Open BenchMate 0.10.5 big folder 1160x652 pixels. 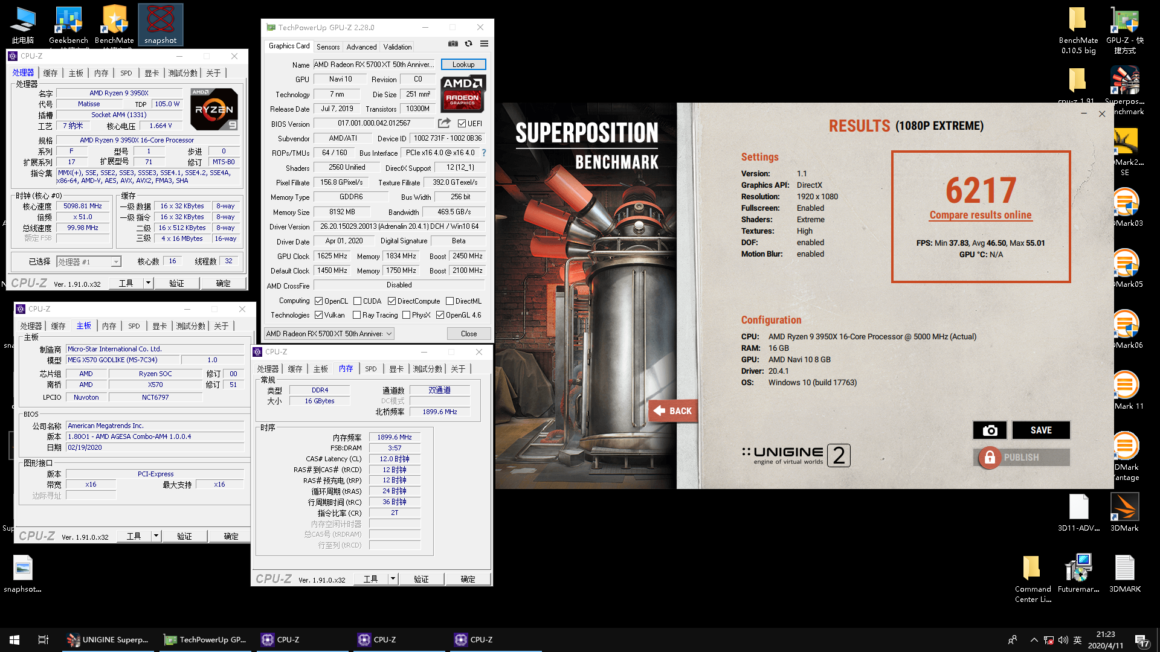[1078, 30]
